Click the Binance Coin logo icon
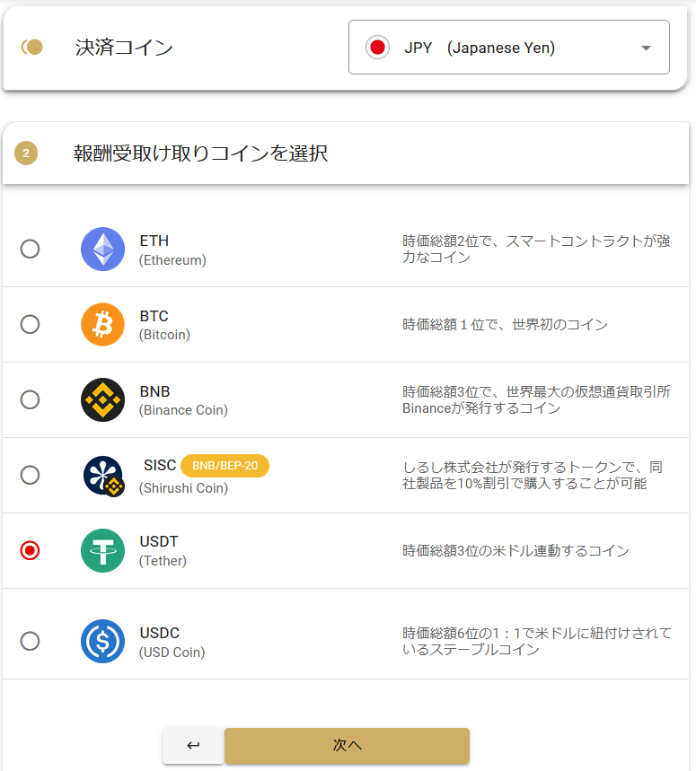The width and height of the screenshot is (696, 771). (102, 399)
